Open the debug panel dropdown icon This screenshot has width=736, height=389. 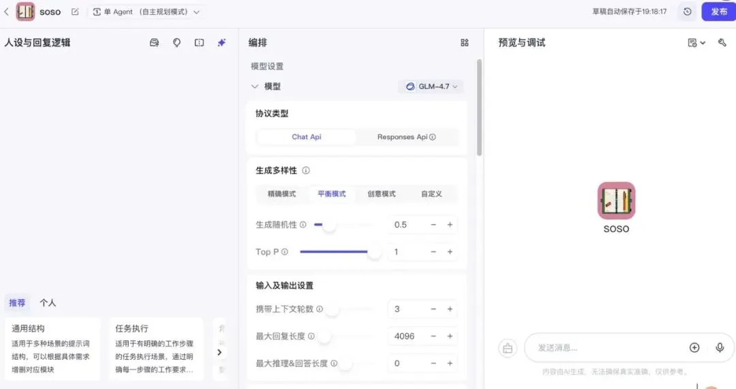pos(696,43)
